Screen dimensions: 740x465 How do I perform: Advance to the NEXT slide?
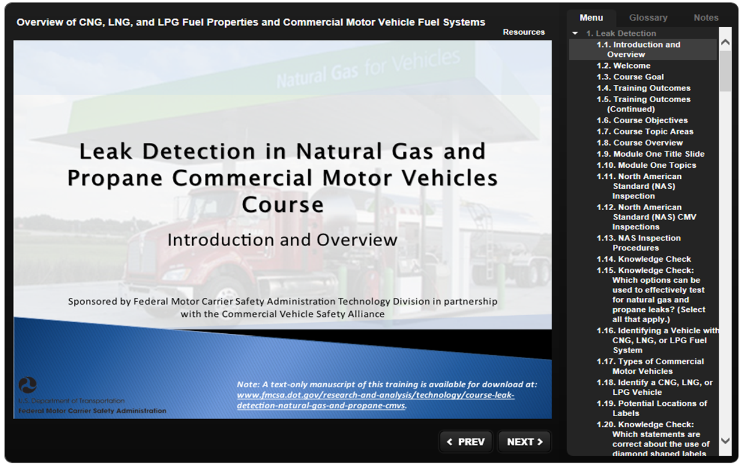[525, 442]
